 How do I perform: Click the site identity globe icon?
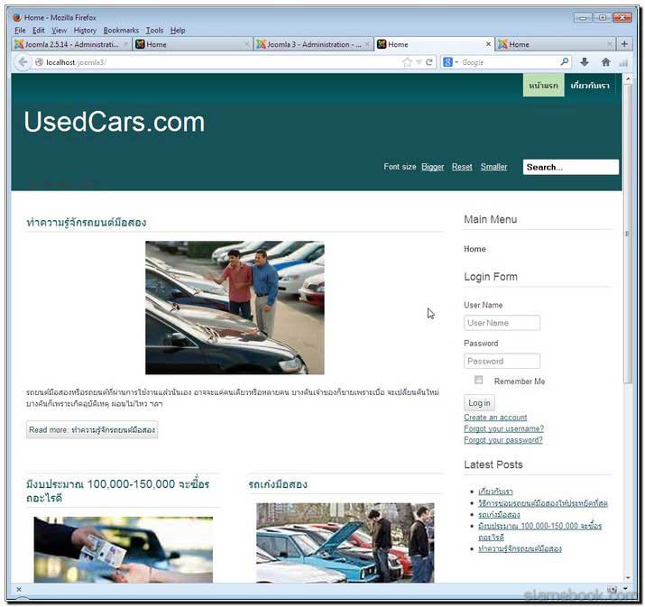pyautogui.click(x=39, y=62)
